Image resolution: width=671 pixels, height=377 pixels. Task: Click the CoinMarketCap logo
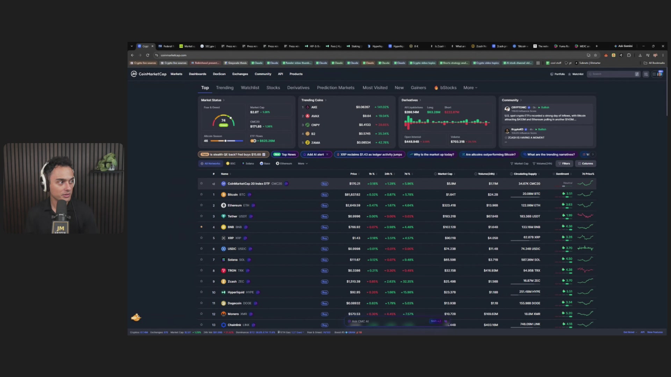149,74
